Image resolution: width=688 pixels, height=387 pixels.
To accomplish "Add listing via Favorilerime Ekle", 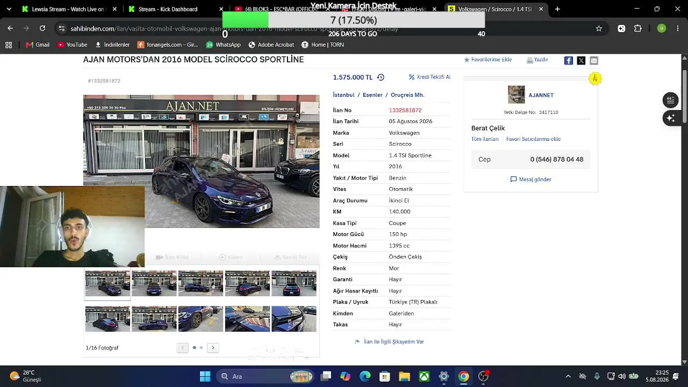I will [x=488, y=60].
